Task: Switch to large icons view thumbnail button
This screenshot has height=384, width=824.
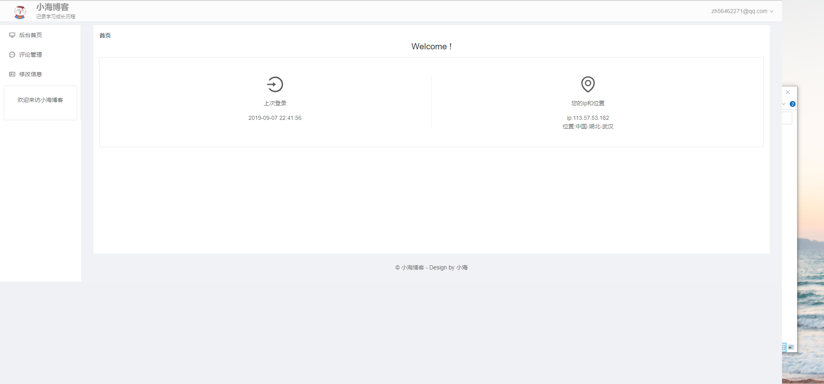Action: tap(791, 347)
